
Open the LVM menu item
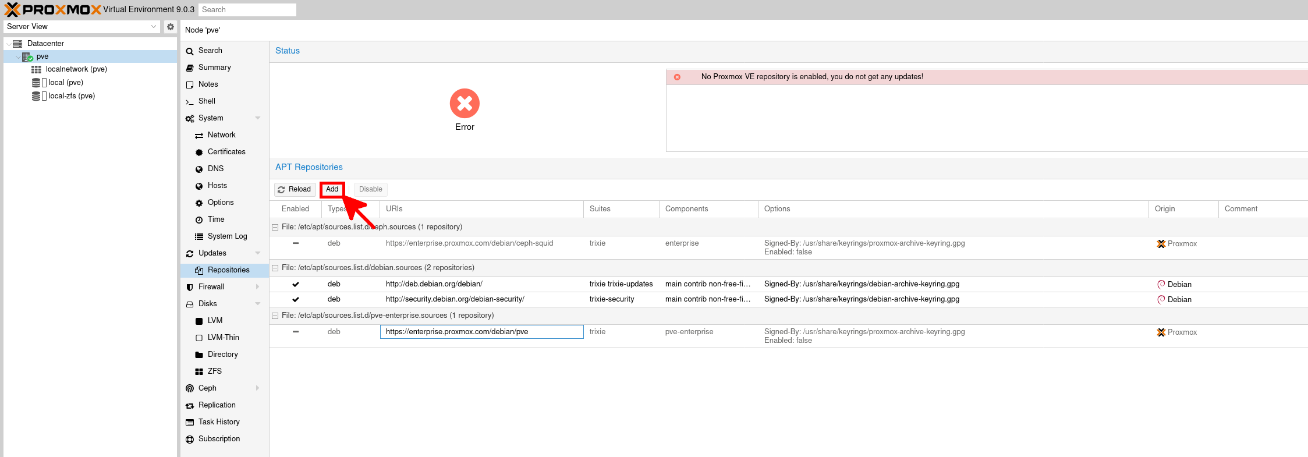pos(224,321)
